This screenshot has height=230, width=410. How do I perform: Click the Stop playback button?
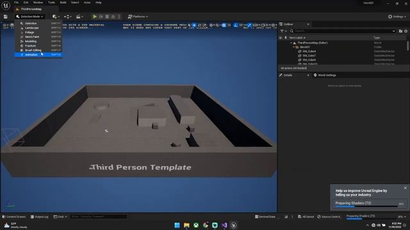[107, 17]
